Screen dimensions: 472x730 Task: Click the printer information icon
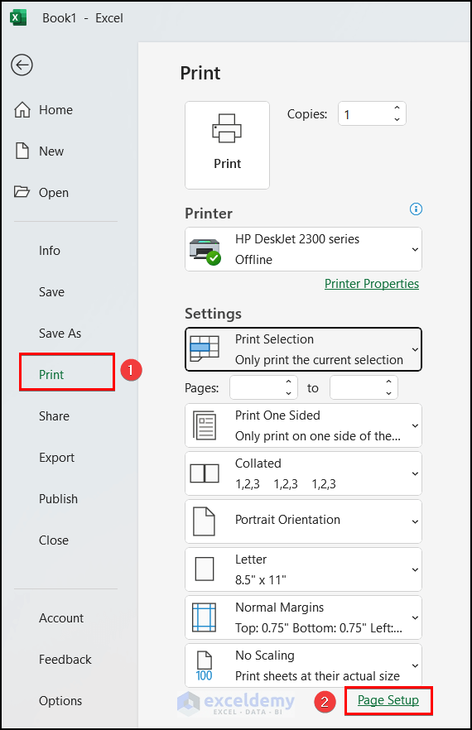(416, 209)
